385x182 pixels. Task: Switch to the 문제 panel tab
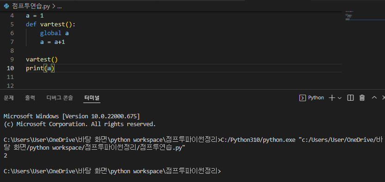(9, 98)
